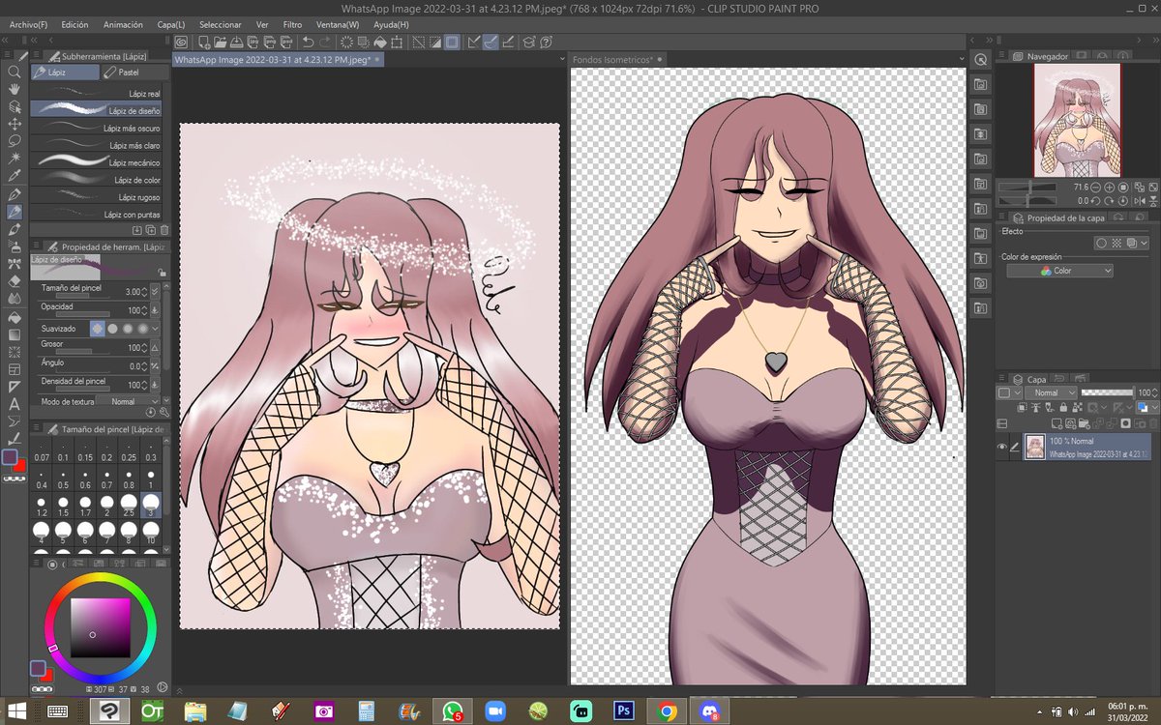Click the Undo arrow in command bar

pos(310,42)
